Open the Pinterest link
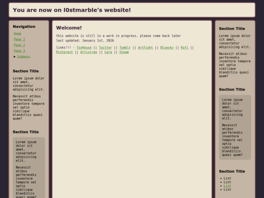The height and width of the screenshot is (198, 264). [65, 52]
